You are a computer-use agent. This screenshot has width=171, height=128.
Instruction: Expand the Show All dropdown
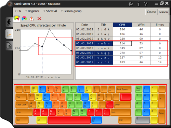click(50, 11)
